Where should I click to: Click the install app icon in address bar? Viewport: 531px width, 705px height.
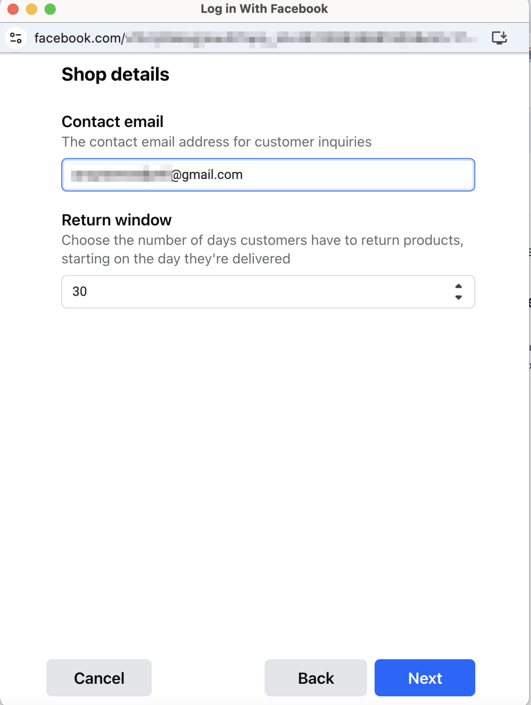click(x=499, y=37)
